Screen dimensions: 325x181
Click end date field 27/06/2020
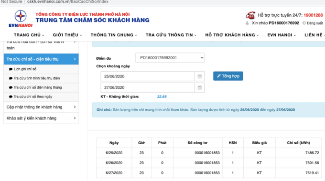click(148, 87)
